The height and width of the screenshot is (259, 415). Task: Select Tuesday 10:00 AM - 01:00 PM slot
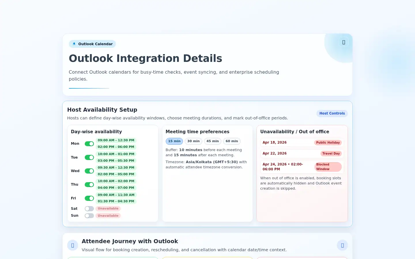click(116, 154)
